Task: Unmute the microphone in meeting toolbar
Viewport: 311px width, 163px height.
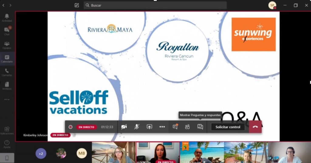Action: point(137,127)
